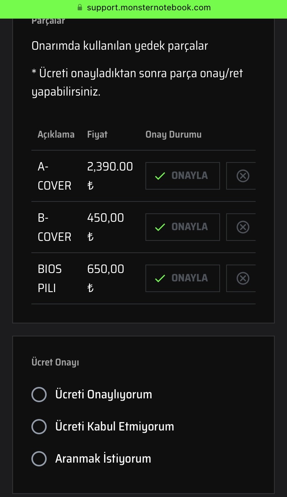Viewport: 287px width, 497px height.
Task: Click the Fiyat column header
Action: pos(97,135)
